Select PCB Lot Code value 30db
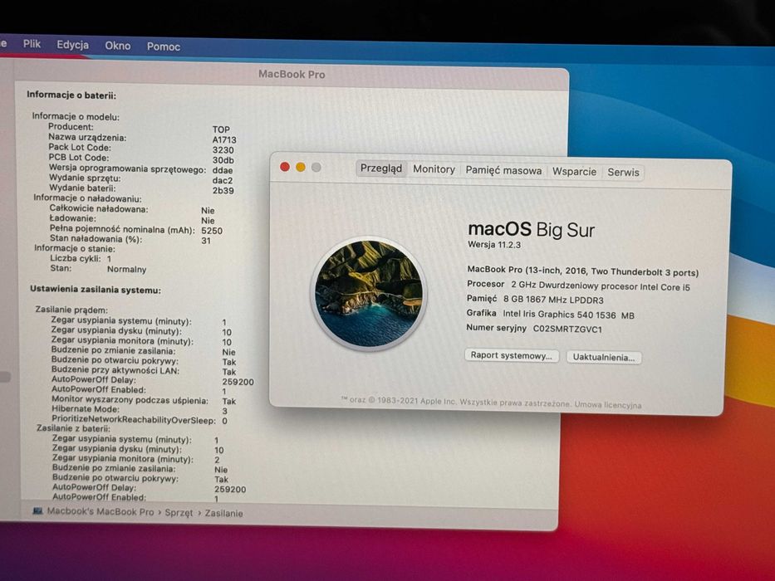 pyautogui.click(x=223, y=160)
